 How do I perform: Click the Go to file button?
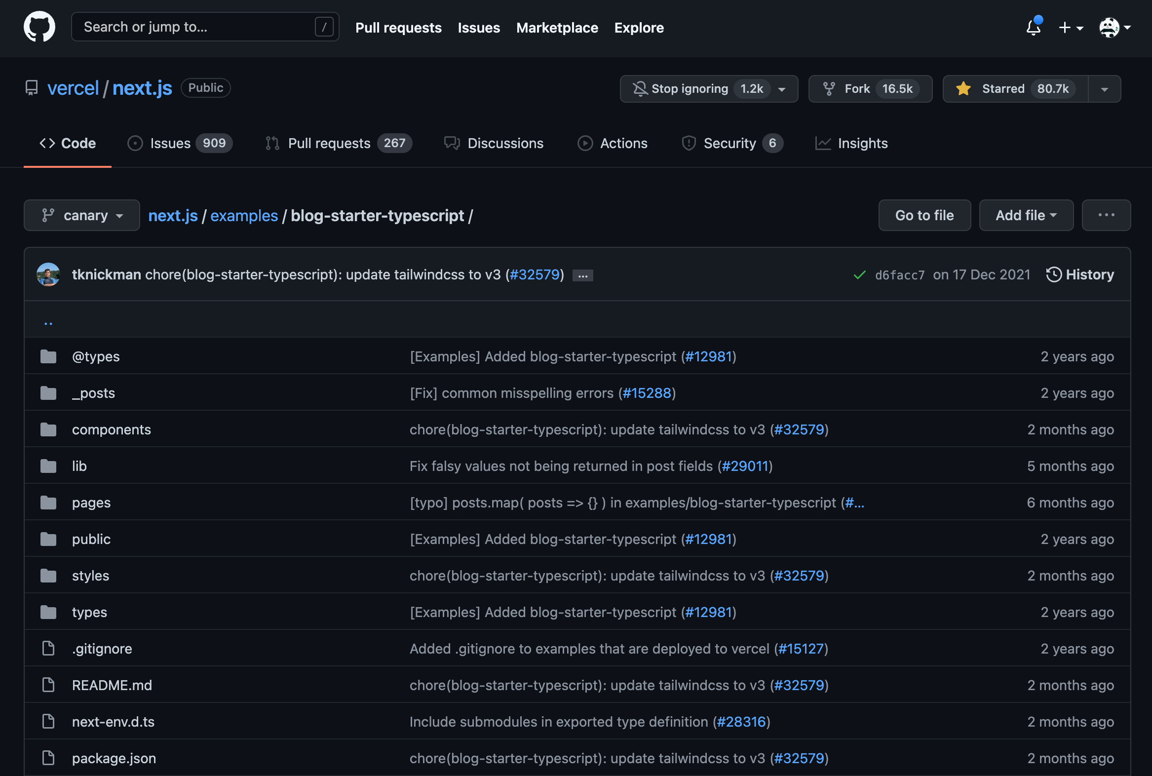click(x=924, y=215)
